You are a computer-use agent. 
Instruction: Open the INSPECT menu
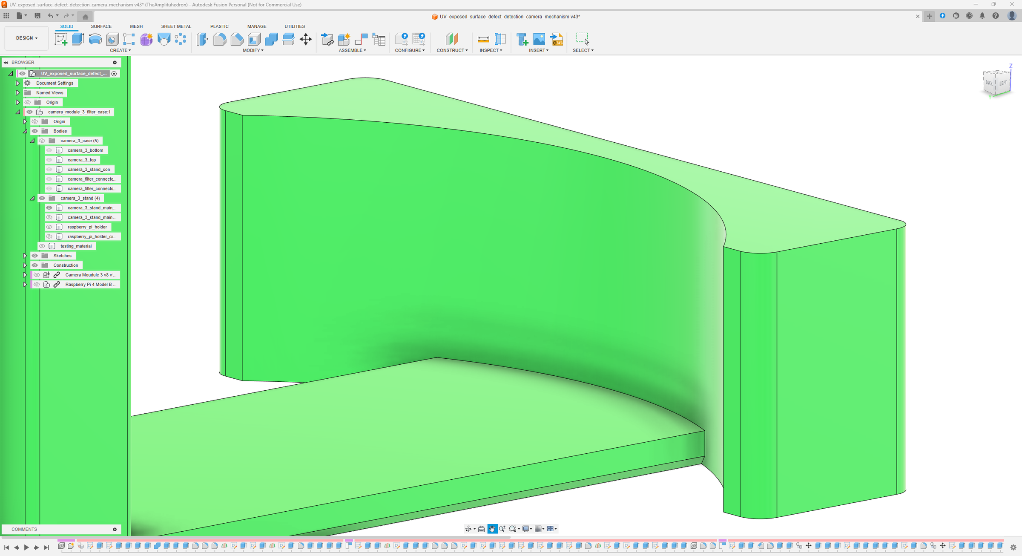491,50
